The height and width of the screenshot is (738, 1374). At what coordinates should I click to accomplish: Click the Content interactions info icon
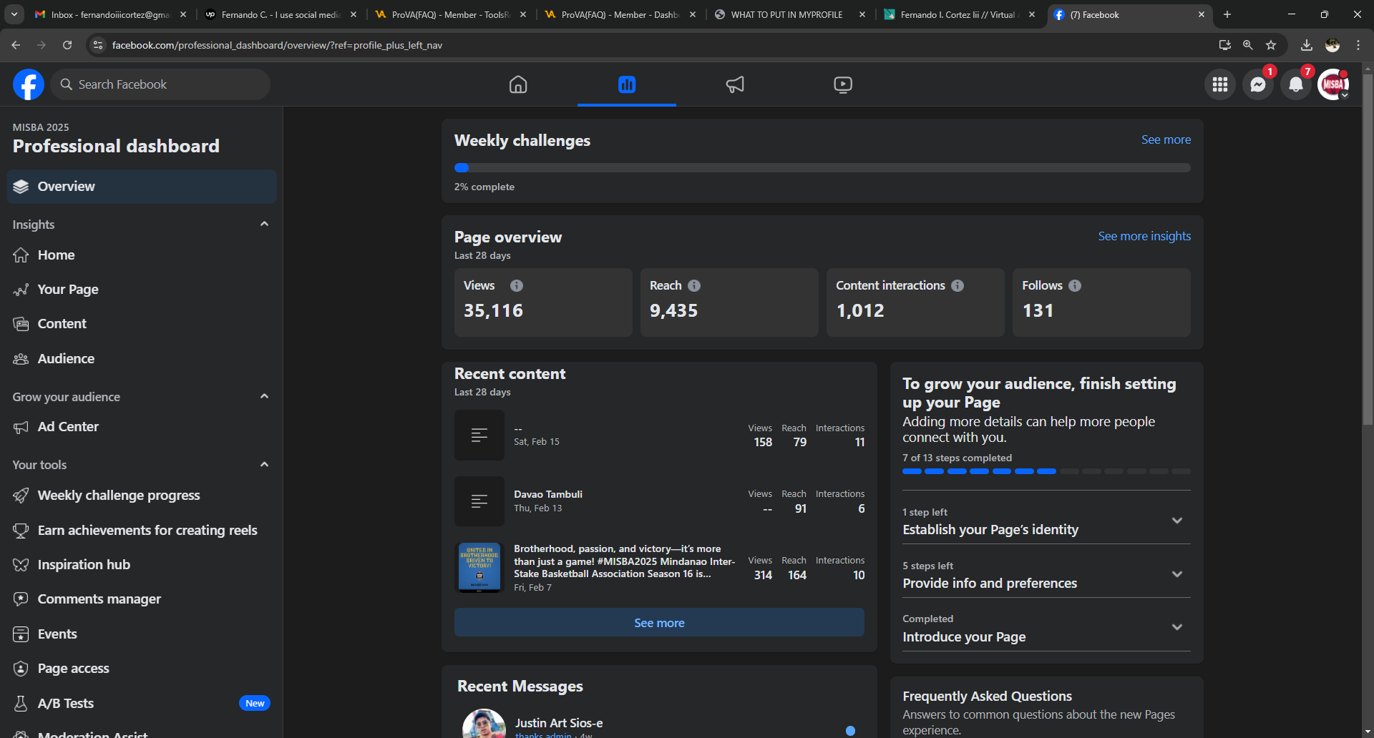[958, 285]
